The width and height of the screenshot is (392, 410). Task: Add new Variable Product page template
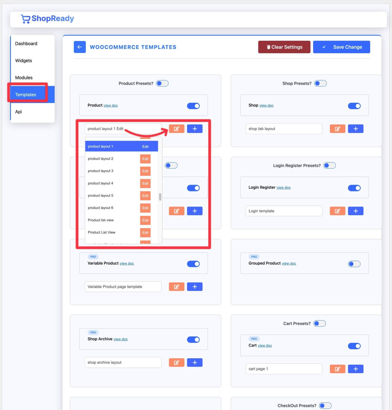pos(195,287)
